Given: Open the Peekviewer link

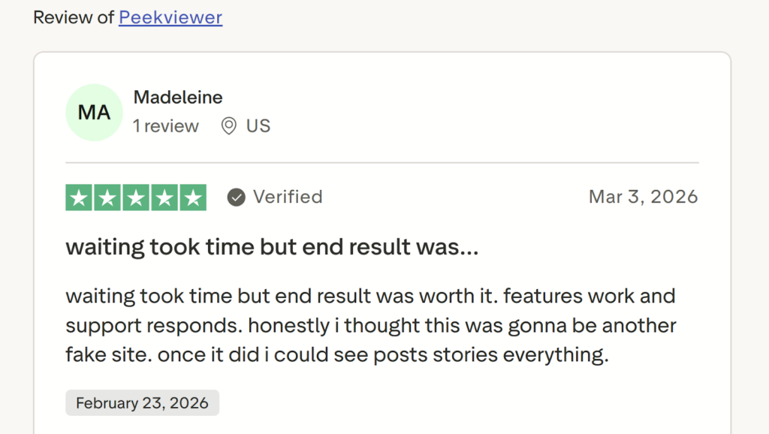Looking at the screenshot, I should coord(170,17).
